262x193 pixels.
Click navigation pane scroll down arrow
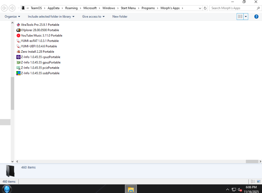(12, 162)
